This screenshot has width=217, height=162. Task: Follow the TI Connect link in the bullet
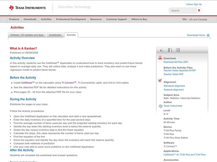coord(69,83)
